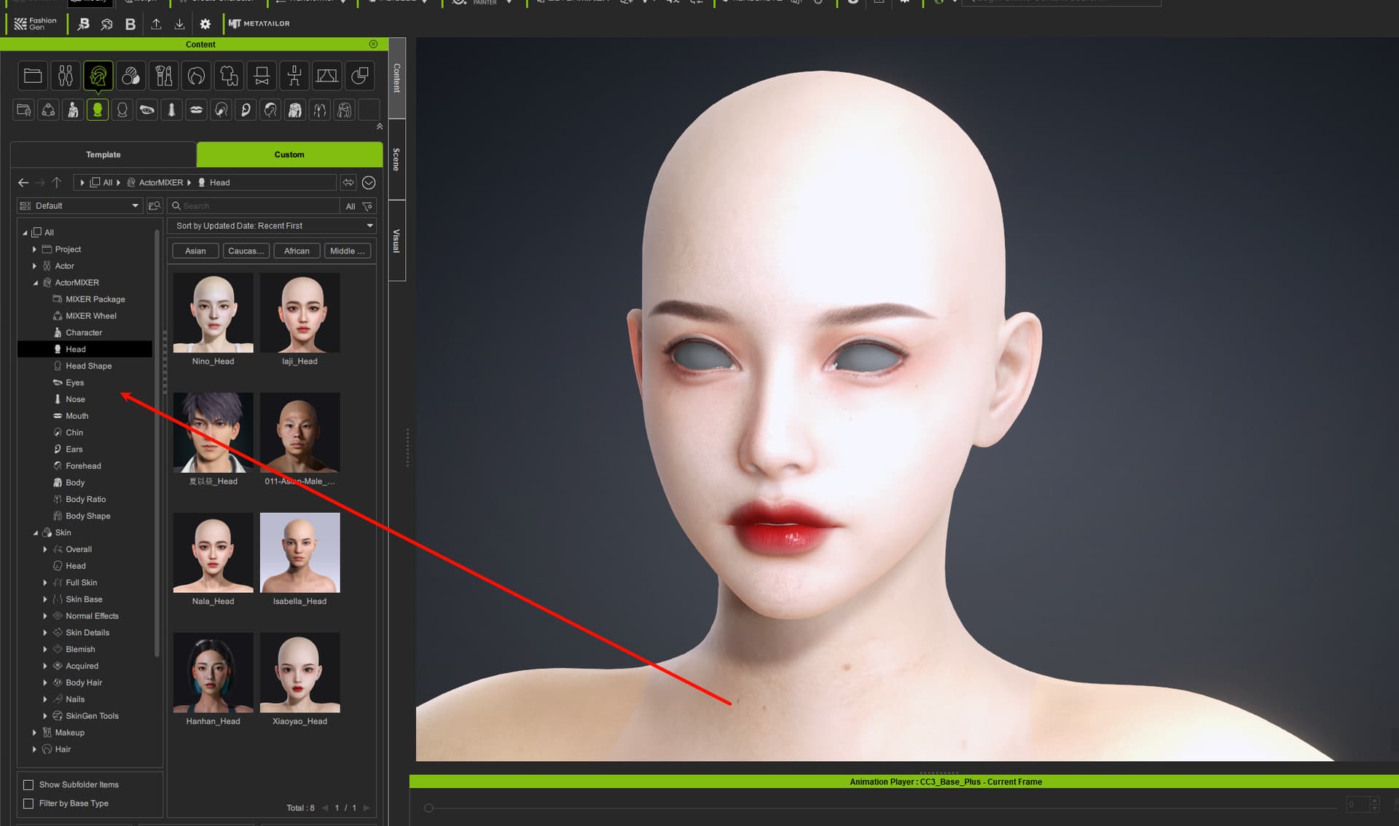Click the settings gear icon in toolbar

(205, 24)
